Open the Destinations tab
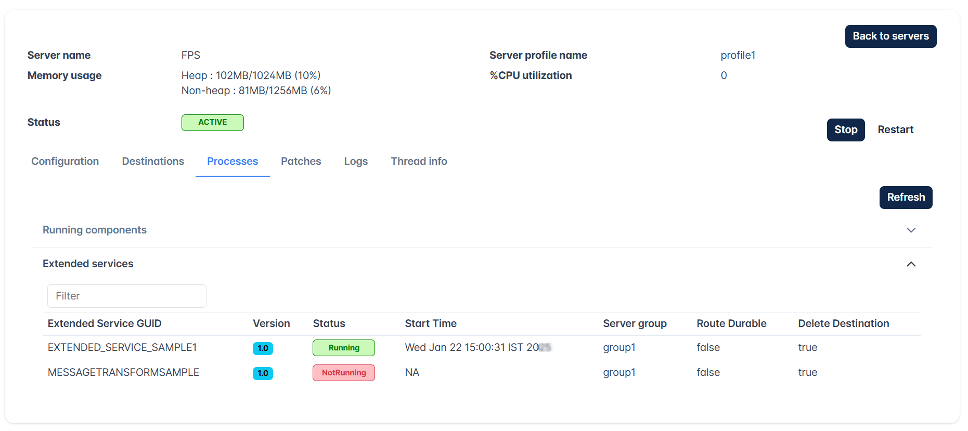Viewport: 968px width, 431px height. [153, 161]
